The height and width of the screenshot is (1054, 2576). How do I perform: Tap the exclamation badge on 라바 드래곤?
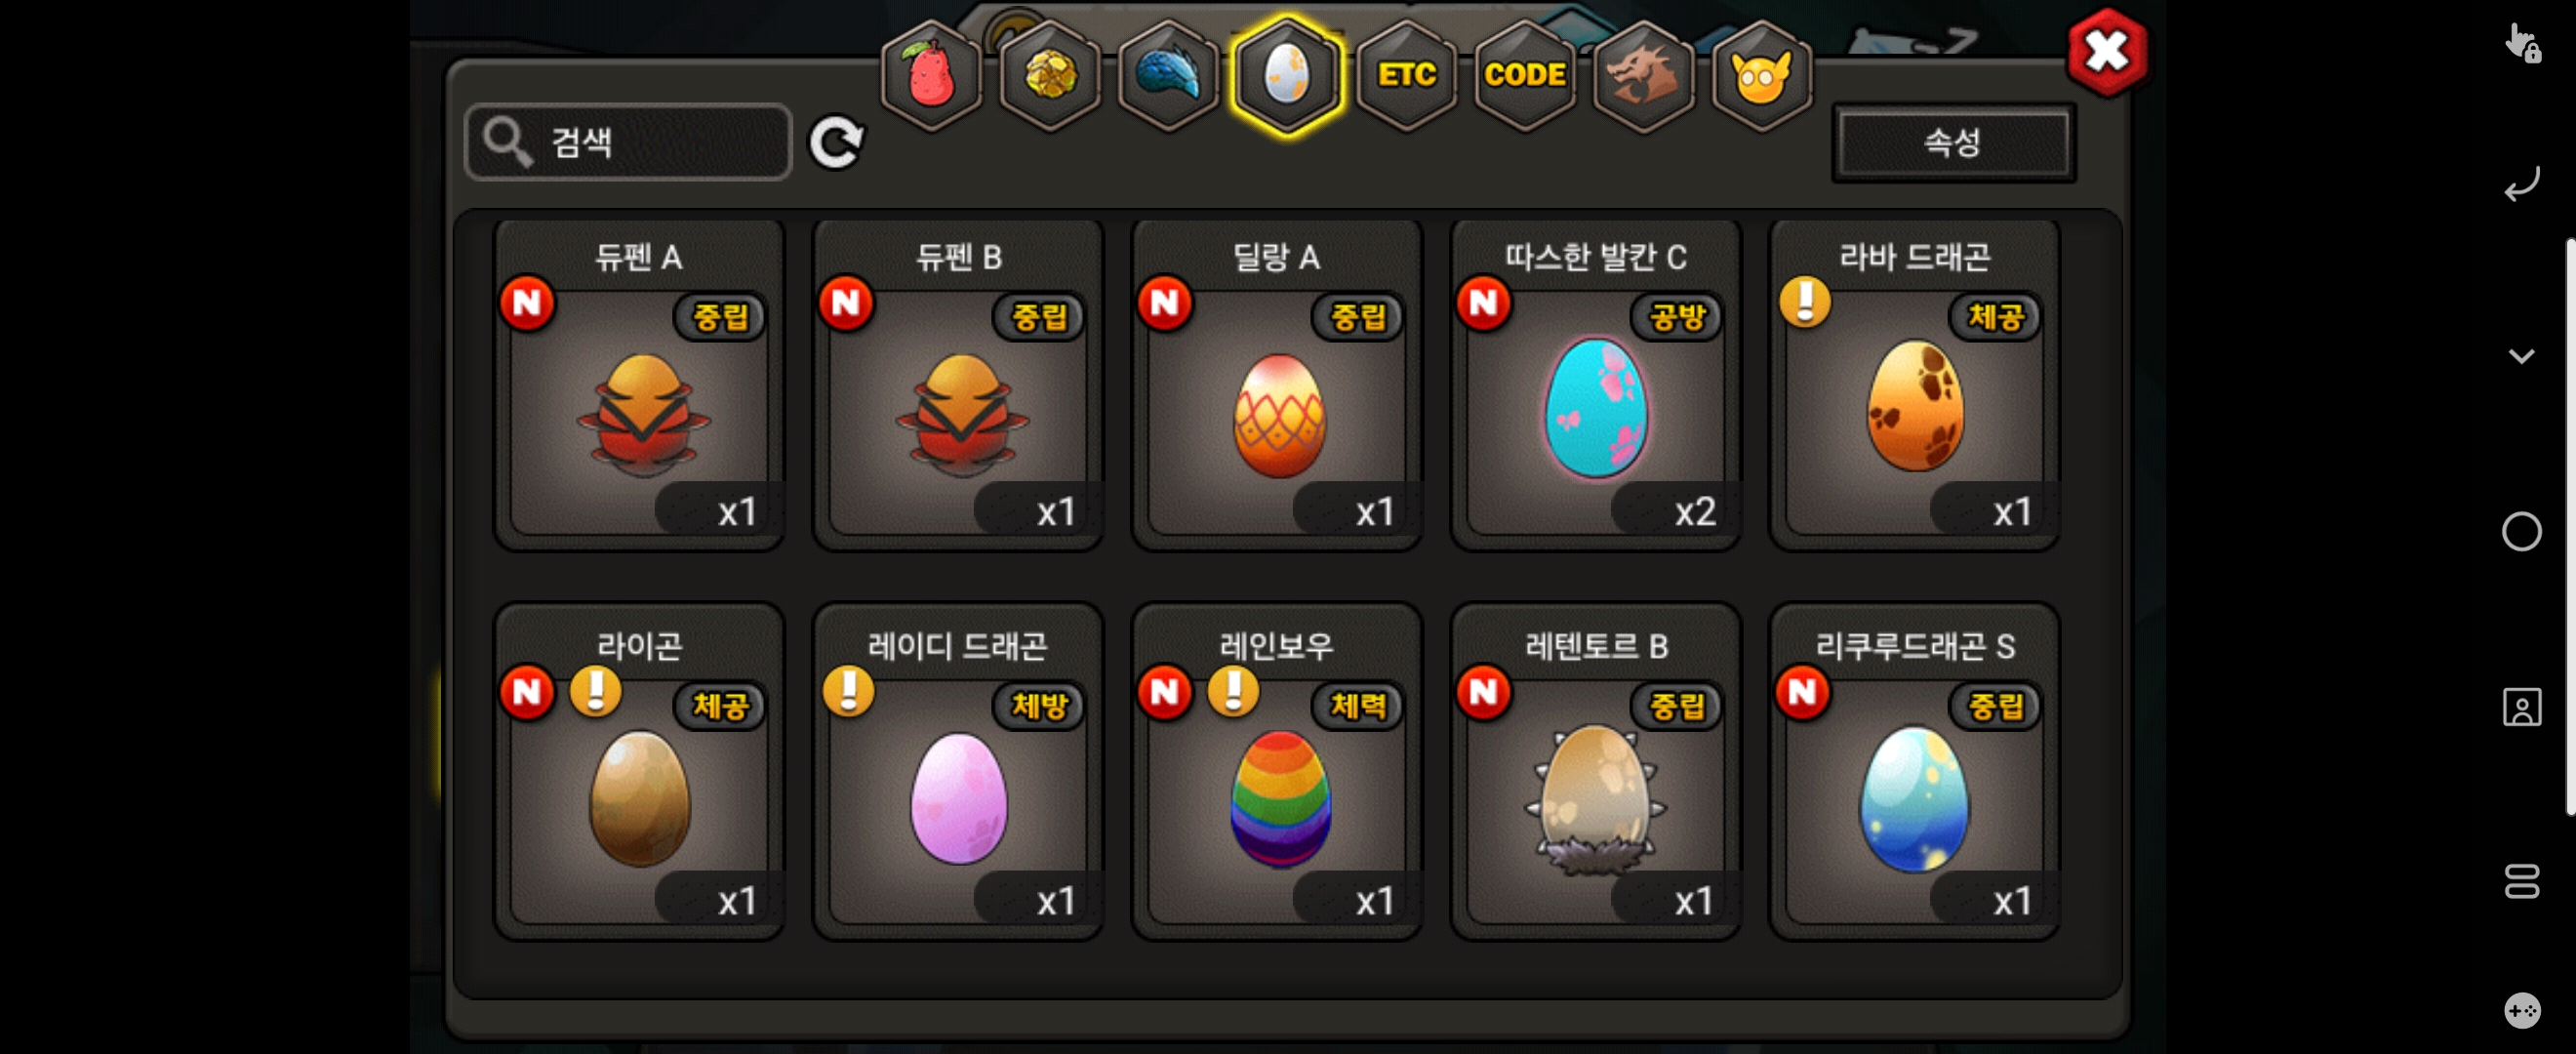click(x=1805, y=301)
